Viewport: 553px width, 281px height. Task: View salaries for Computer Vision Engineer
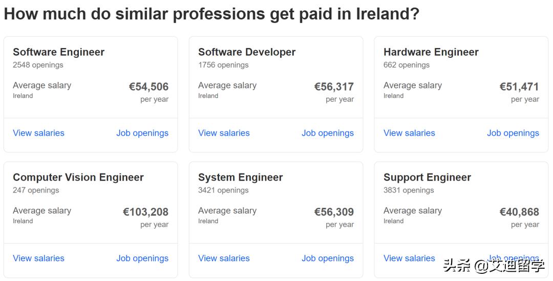[x=38, y=258]
